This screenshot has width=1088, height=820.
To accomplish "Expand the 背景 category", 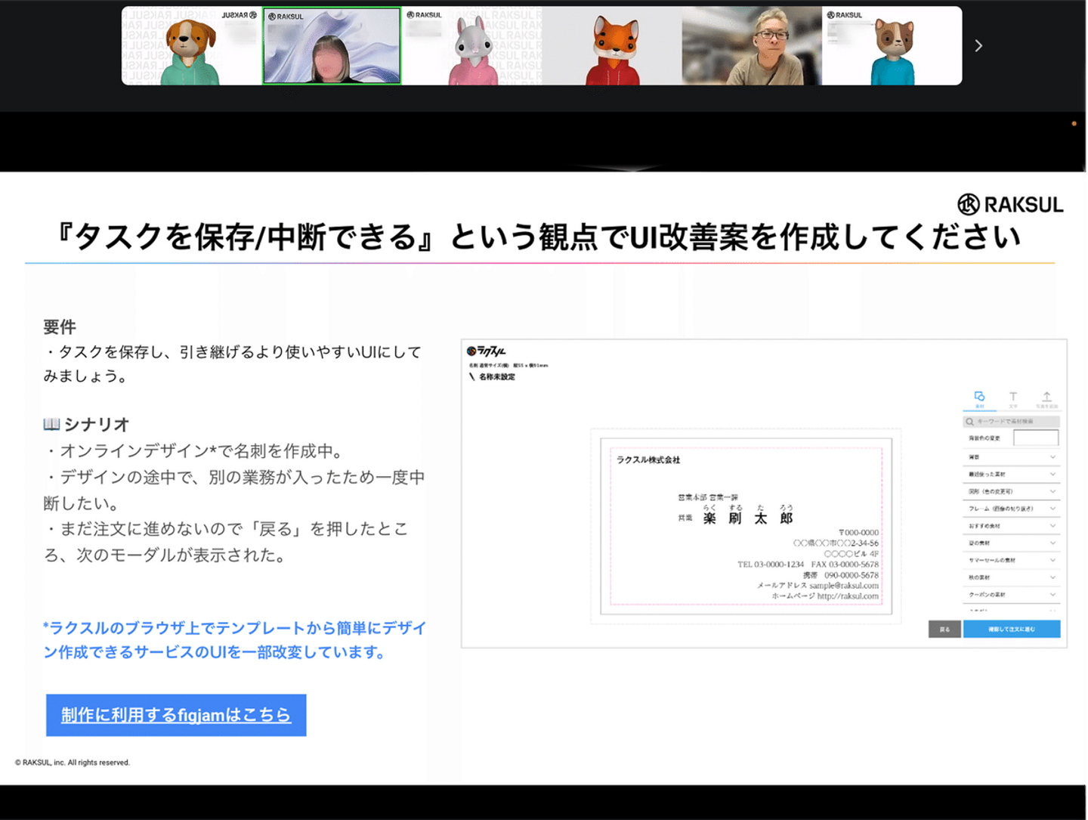I will pos(1011,457).
